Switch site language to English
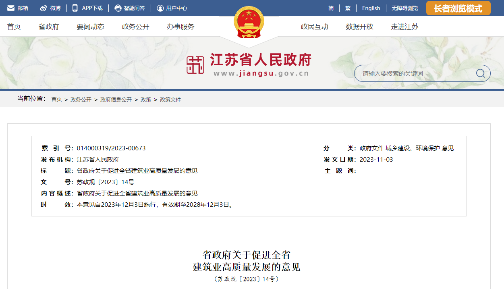 [371, 8]
